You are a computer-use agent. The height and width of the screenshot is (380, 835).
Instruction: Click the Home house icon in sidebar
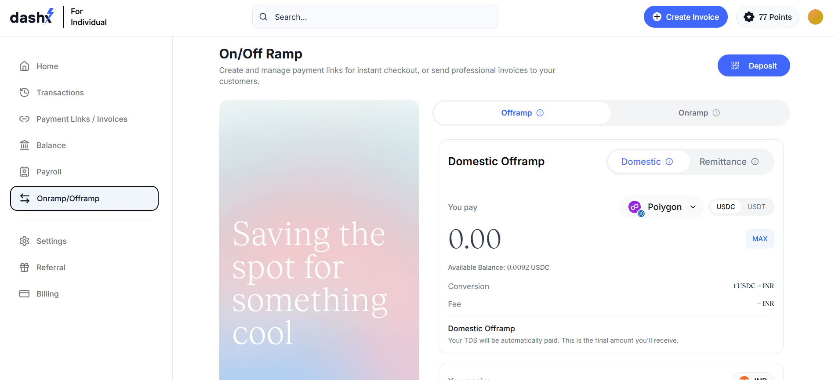click(25, 66)
